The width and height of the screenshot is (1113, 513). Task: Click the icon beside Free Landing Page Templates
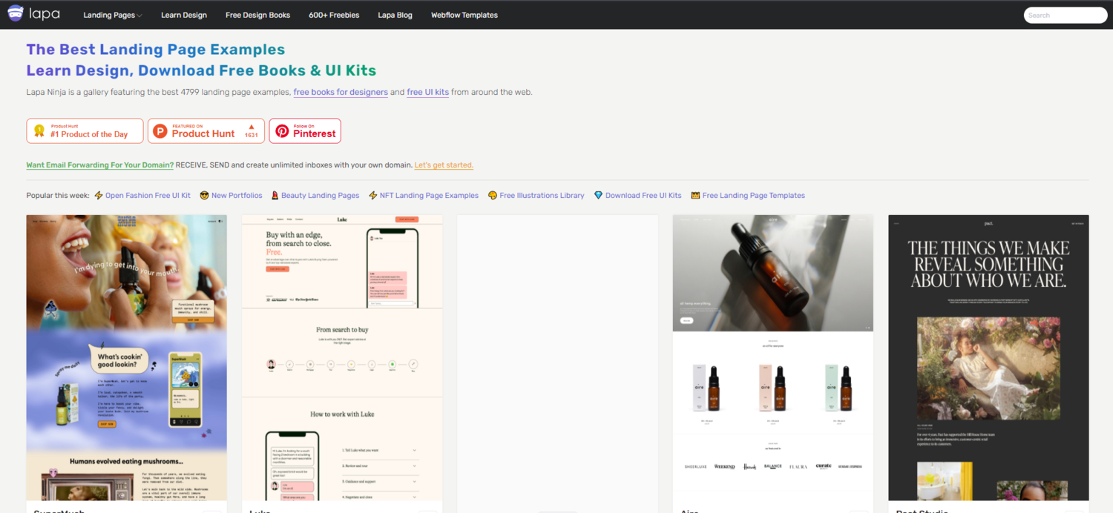click(x=695, y=196)
